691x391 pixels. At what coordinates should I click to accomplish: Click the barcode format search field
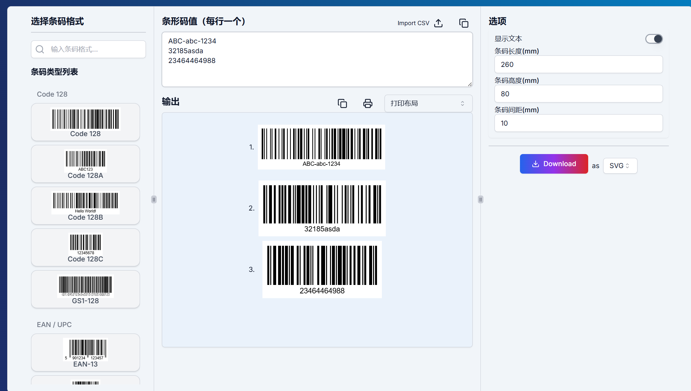pos(88,49)
